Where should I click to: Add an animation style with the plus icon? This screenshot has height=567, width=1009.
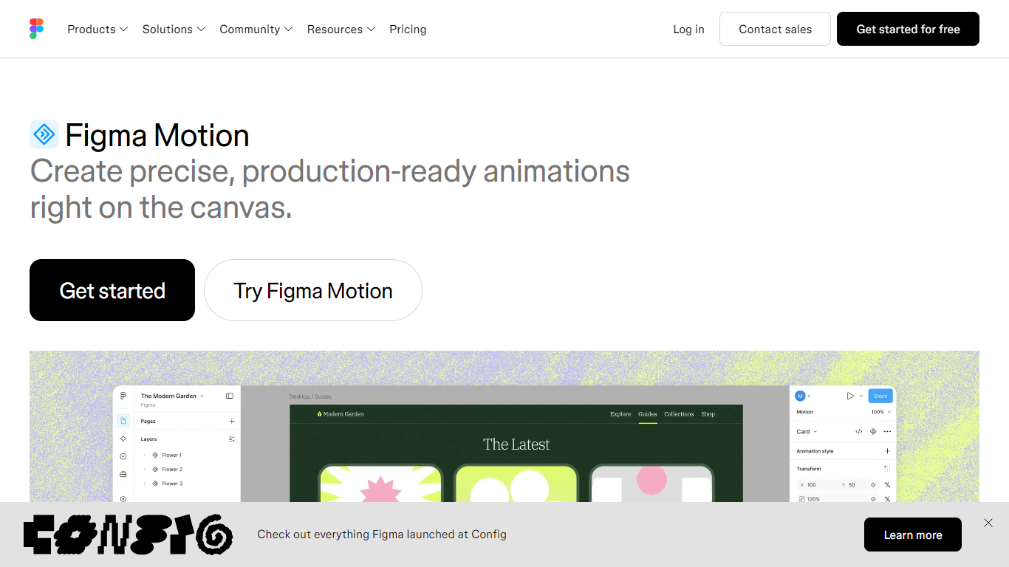click(887, 450)
